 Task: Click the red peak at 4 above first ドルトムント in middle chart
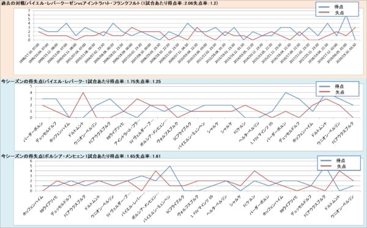coord(83,92)
